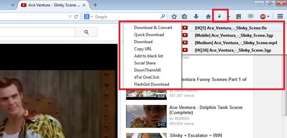Choose Copy URL menu item

click(x=143, y=49)
